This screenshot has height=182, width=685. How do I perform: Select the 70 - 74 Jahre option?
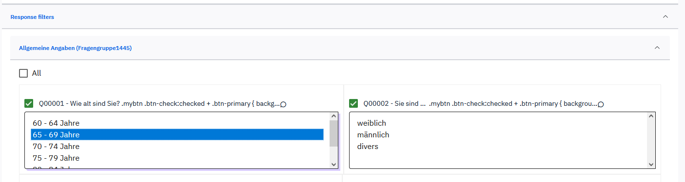(177, 146)
